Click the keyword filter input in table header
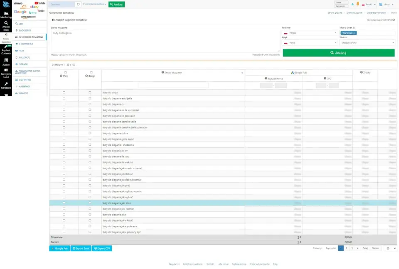The image size is (399, 269). point(173,86)
